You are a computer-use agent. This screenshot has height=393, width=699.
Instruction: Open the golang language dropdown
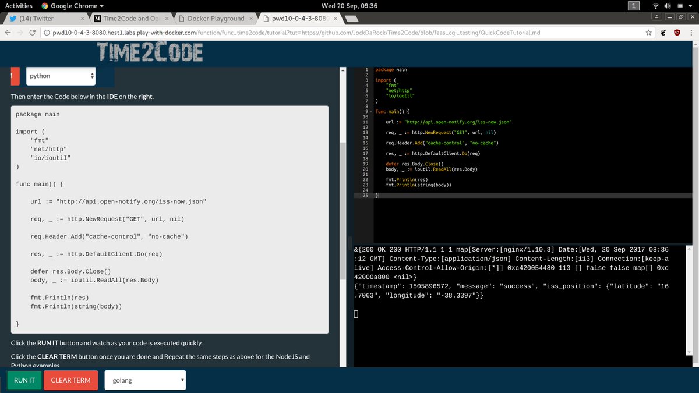point(146,380)
